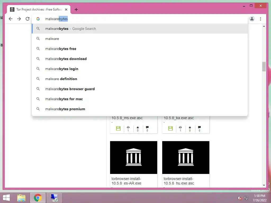Open the 10.5.8_ms.exe.asc file title

(127, 118)
